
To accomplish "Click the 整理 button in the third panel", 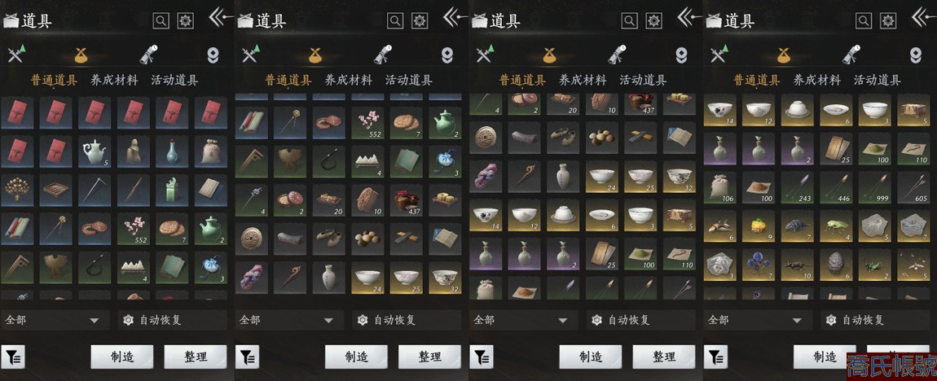I will pos(664,357).
